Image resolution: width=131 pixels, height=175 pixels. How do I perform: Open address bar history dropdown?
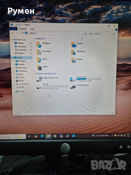click(83, 34)
